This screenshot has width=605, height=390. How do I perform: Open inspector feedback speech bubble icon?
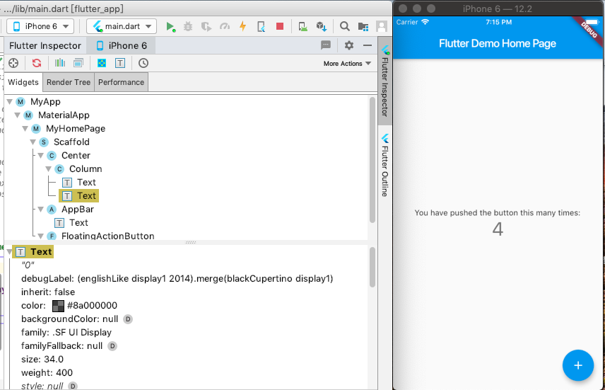tap(326, 45)
